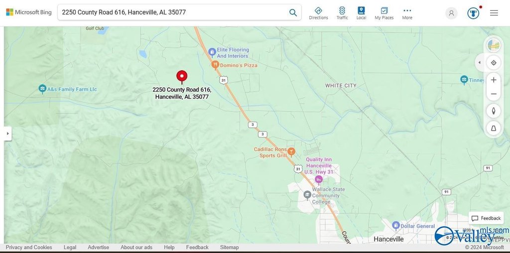Zoom out using the minus button
This screenshot has width=510, height=253.
coord(493,94)
